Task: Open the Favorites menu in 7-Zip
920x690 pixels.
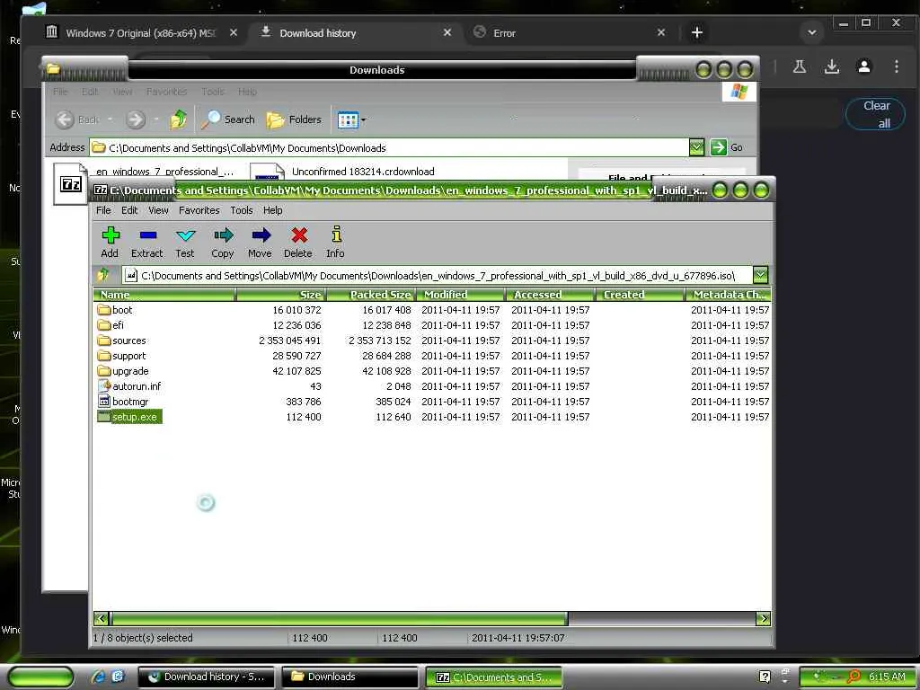Action: 199,210
